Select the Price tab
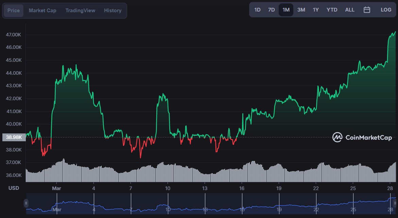Viewport: 398px width, 218px height. click(x=14, y=11)
